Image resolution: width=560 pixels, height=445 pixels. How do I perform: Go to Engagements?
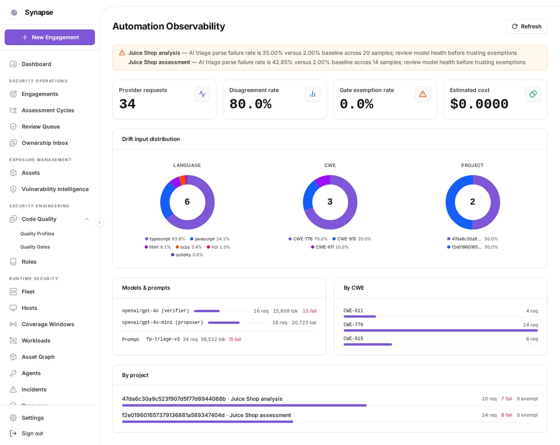tap(49, 94)
